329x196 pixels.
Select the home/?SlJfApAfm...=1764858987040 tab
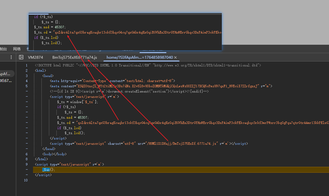point(140,57)
